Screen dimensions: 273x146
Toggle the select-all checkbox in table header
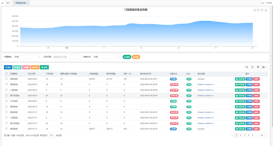tap(6, 74)
